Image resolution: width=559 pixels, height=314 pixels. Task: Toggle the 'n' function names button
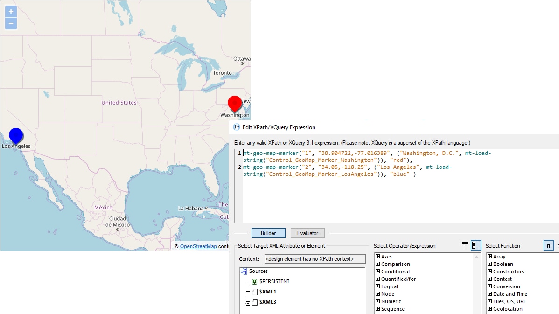(549, 246)
